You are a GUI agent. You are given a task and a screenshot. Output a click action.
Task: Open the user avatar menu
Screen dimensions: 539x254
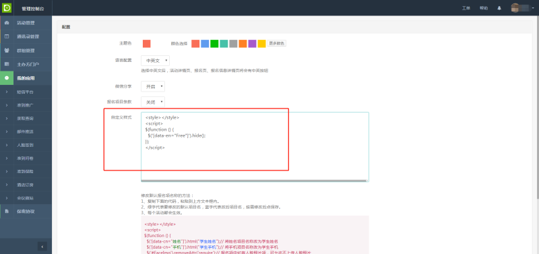pyautogui.click(x=524, y=8)
